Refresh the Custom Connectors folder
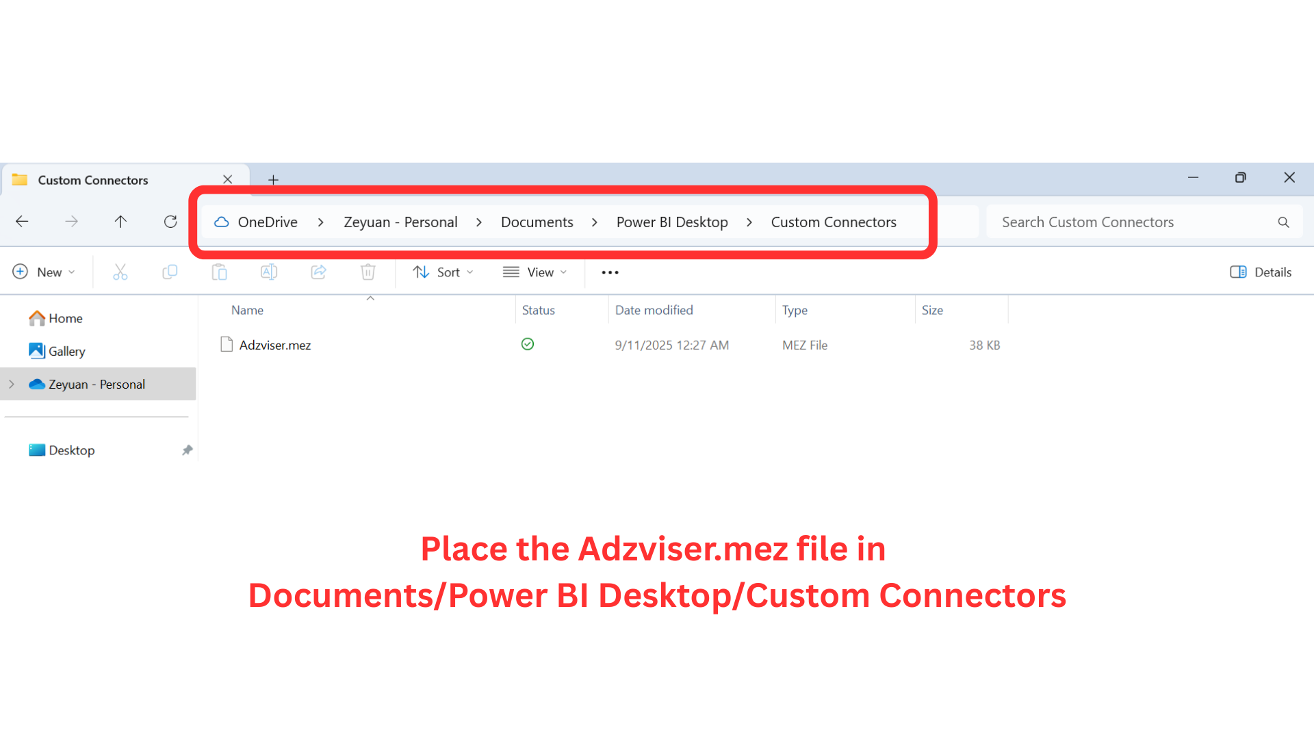 coord(170,221)
